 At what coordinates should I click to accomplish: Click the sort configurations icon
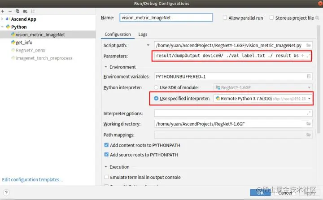click(x=33, y=11)
